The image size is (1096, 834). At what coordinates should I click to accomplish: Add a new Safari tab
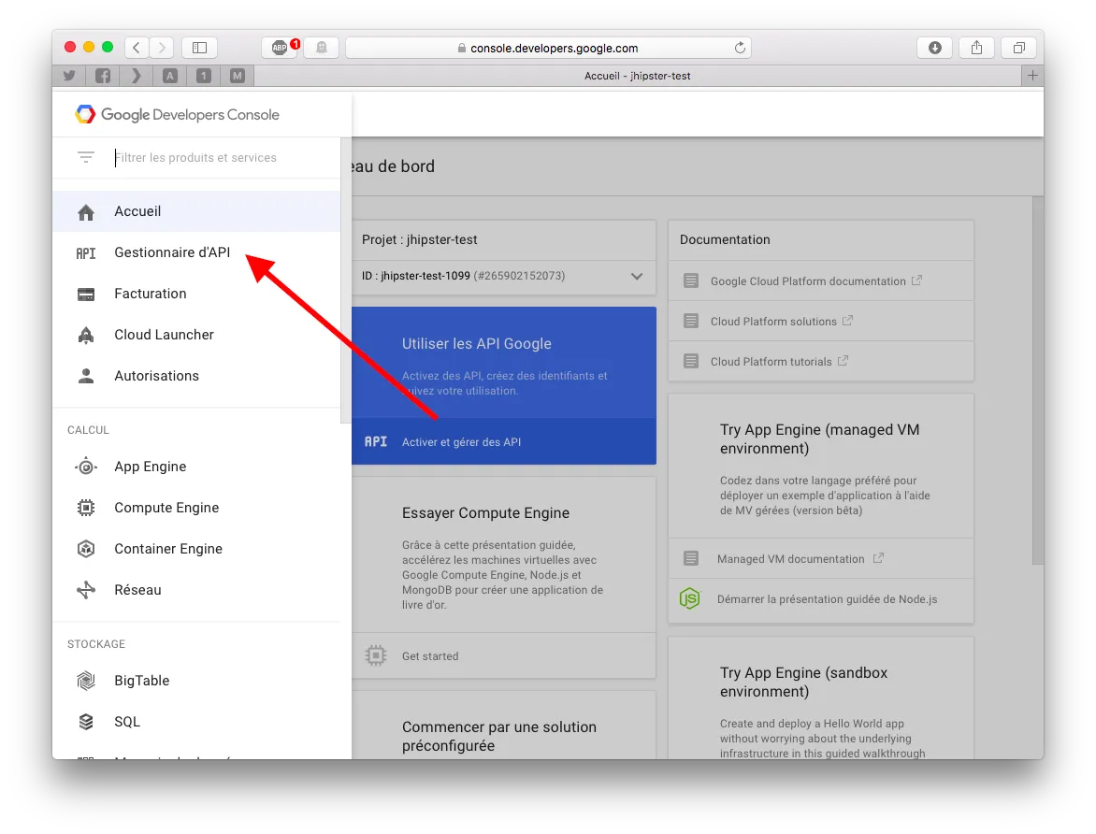point(1032,76)
